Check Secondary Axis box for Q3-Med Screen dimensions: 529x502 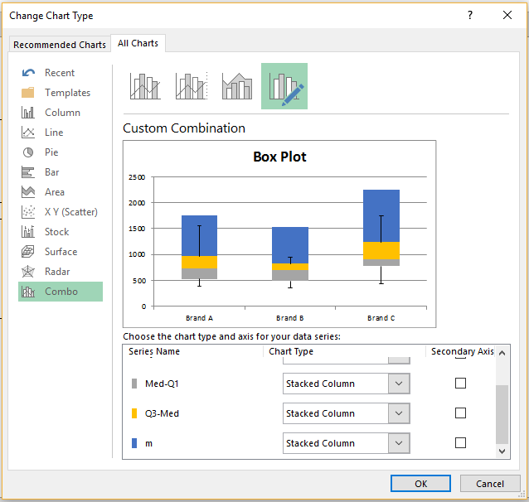point(460,413)
